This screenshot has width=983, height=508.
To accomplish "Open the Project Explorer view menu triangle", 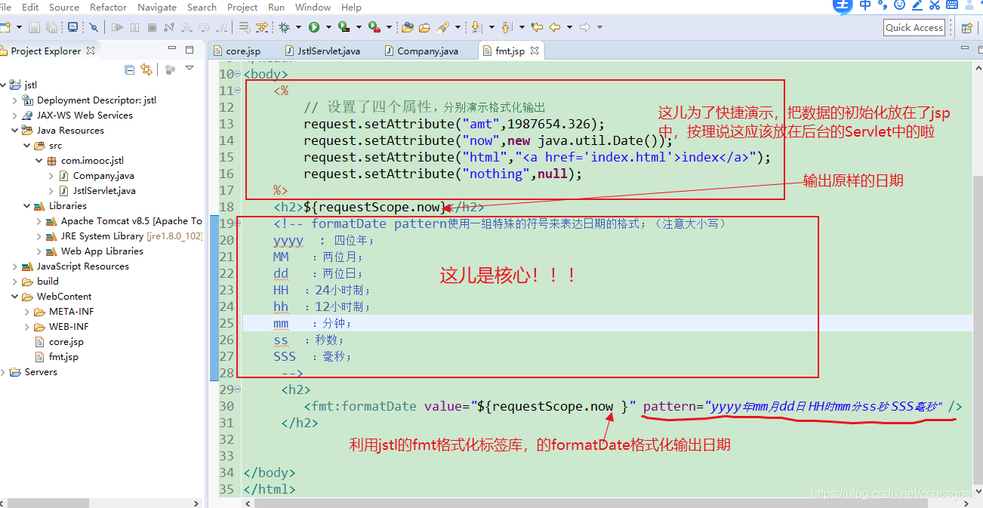I will coord(190,69).
